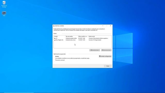
Task: Click the Analizar todo button
Action: pos(95,50)
